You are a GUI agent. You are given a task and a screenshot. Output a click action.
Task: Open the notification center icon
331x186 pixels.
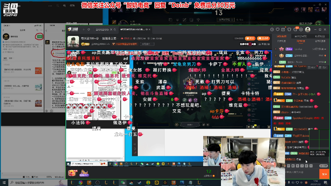[x=326, y=182]
